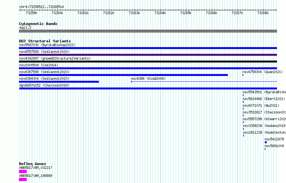Select the blue nsv5547030 variant bar

click(x=148, y=48)
